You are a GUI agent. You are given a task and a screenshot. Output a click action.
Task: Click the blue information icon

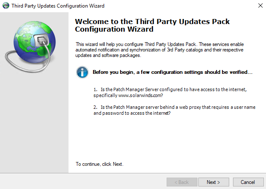[x=82, y=72]
